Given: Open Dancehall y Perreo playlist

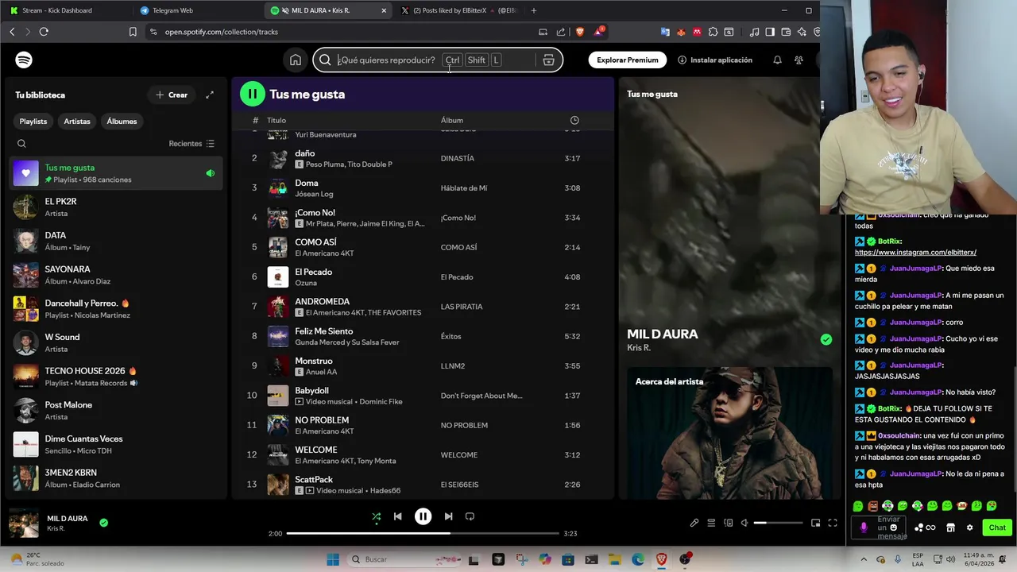Looking at the screenshot, I should click(116, 308).
